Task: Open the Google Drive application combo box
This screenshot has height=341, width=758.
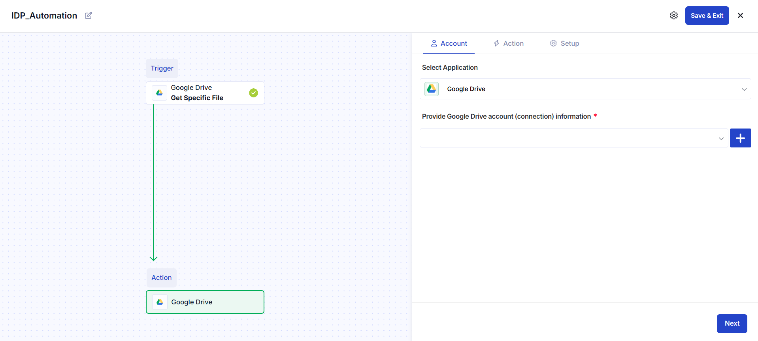Action: point(585,89)
